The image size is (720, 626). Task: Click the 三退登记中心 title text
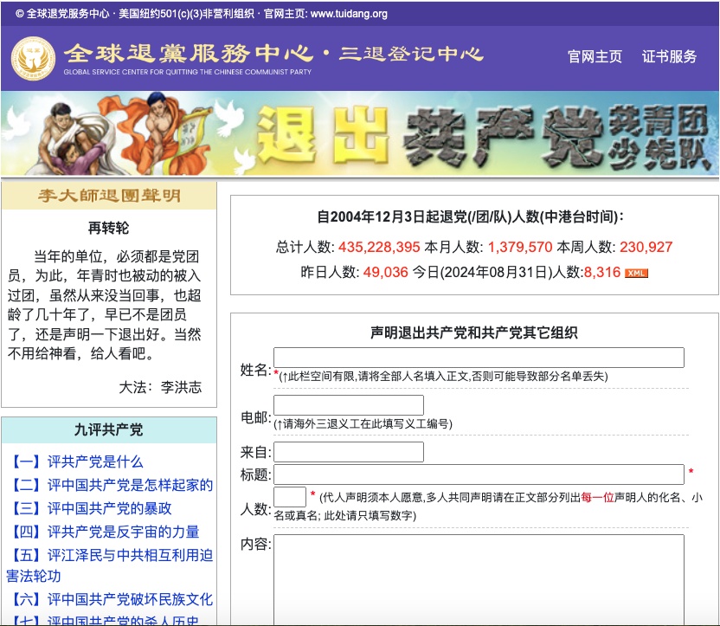[411, 54]
